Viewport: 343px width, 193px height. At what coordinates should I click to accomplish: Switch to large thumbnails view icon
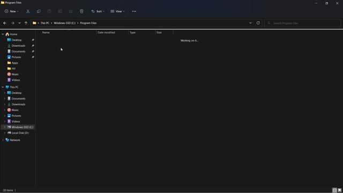(x=339, y=190)
